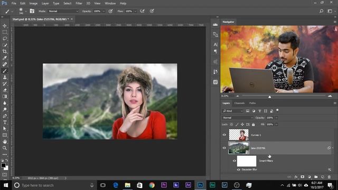This screenshot has height=190, width=338.
Task: Open the Histogram panel icon
Action: [215, 24]
